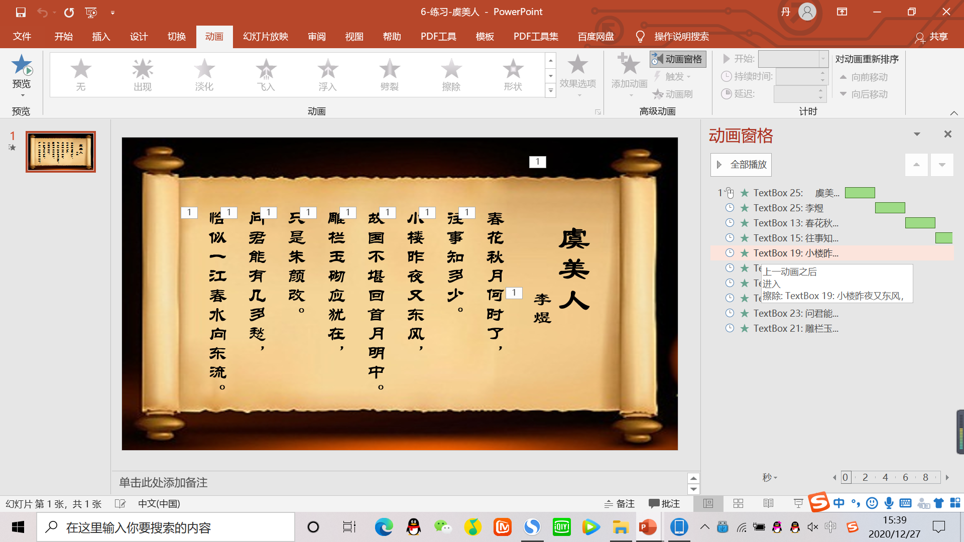
Task: Open the 开始 timing start combo box
Action: (793, 59)
